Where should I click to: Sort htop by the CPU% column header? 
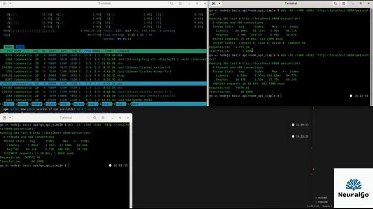click(87, 51)
